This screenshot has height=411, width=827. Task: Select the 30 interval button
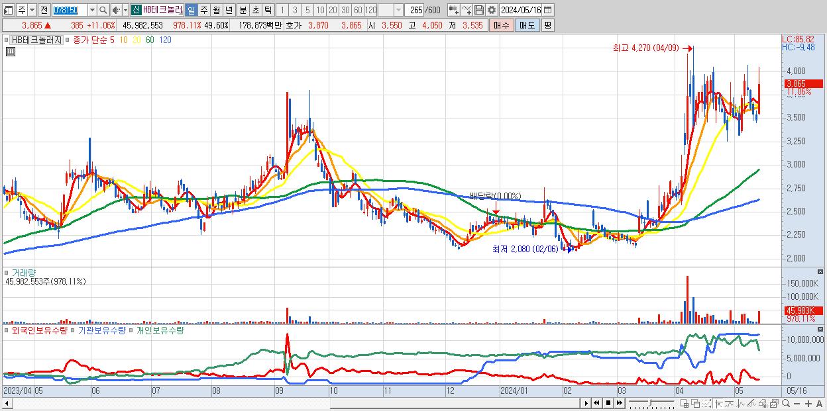pyautogui.click(x=345, y=10)
